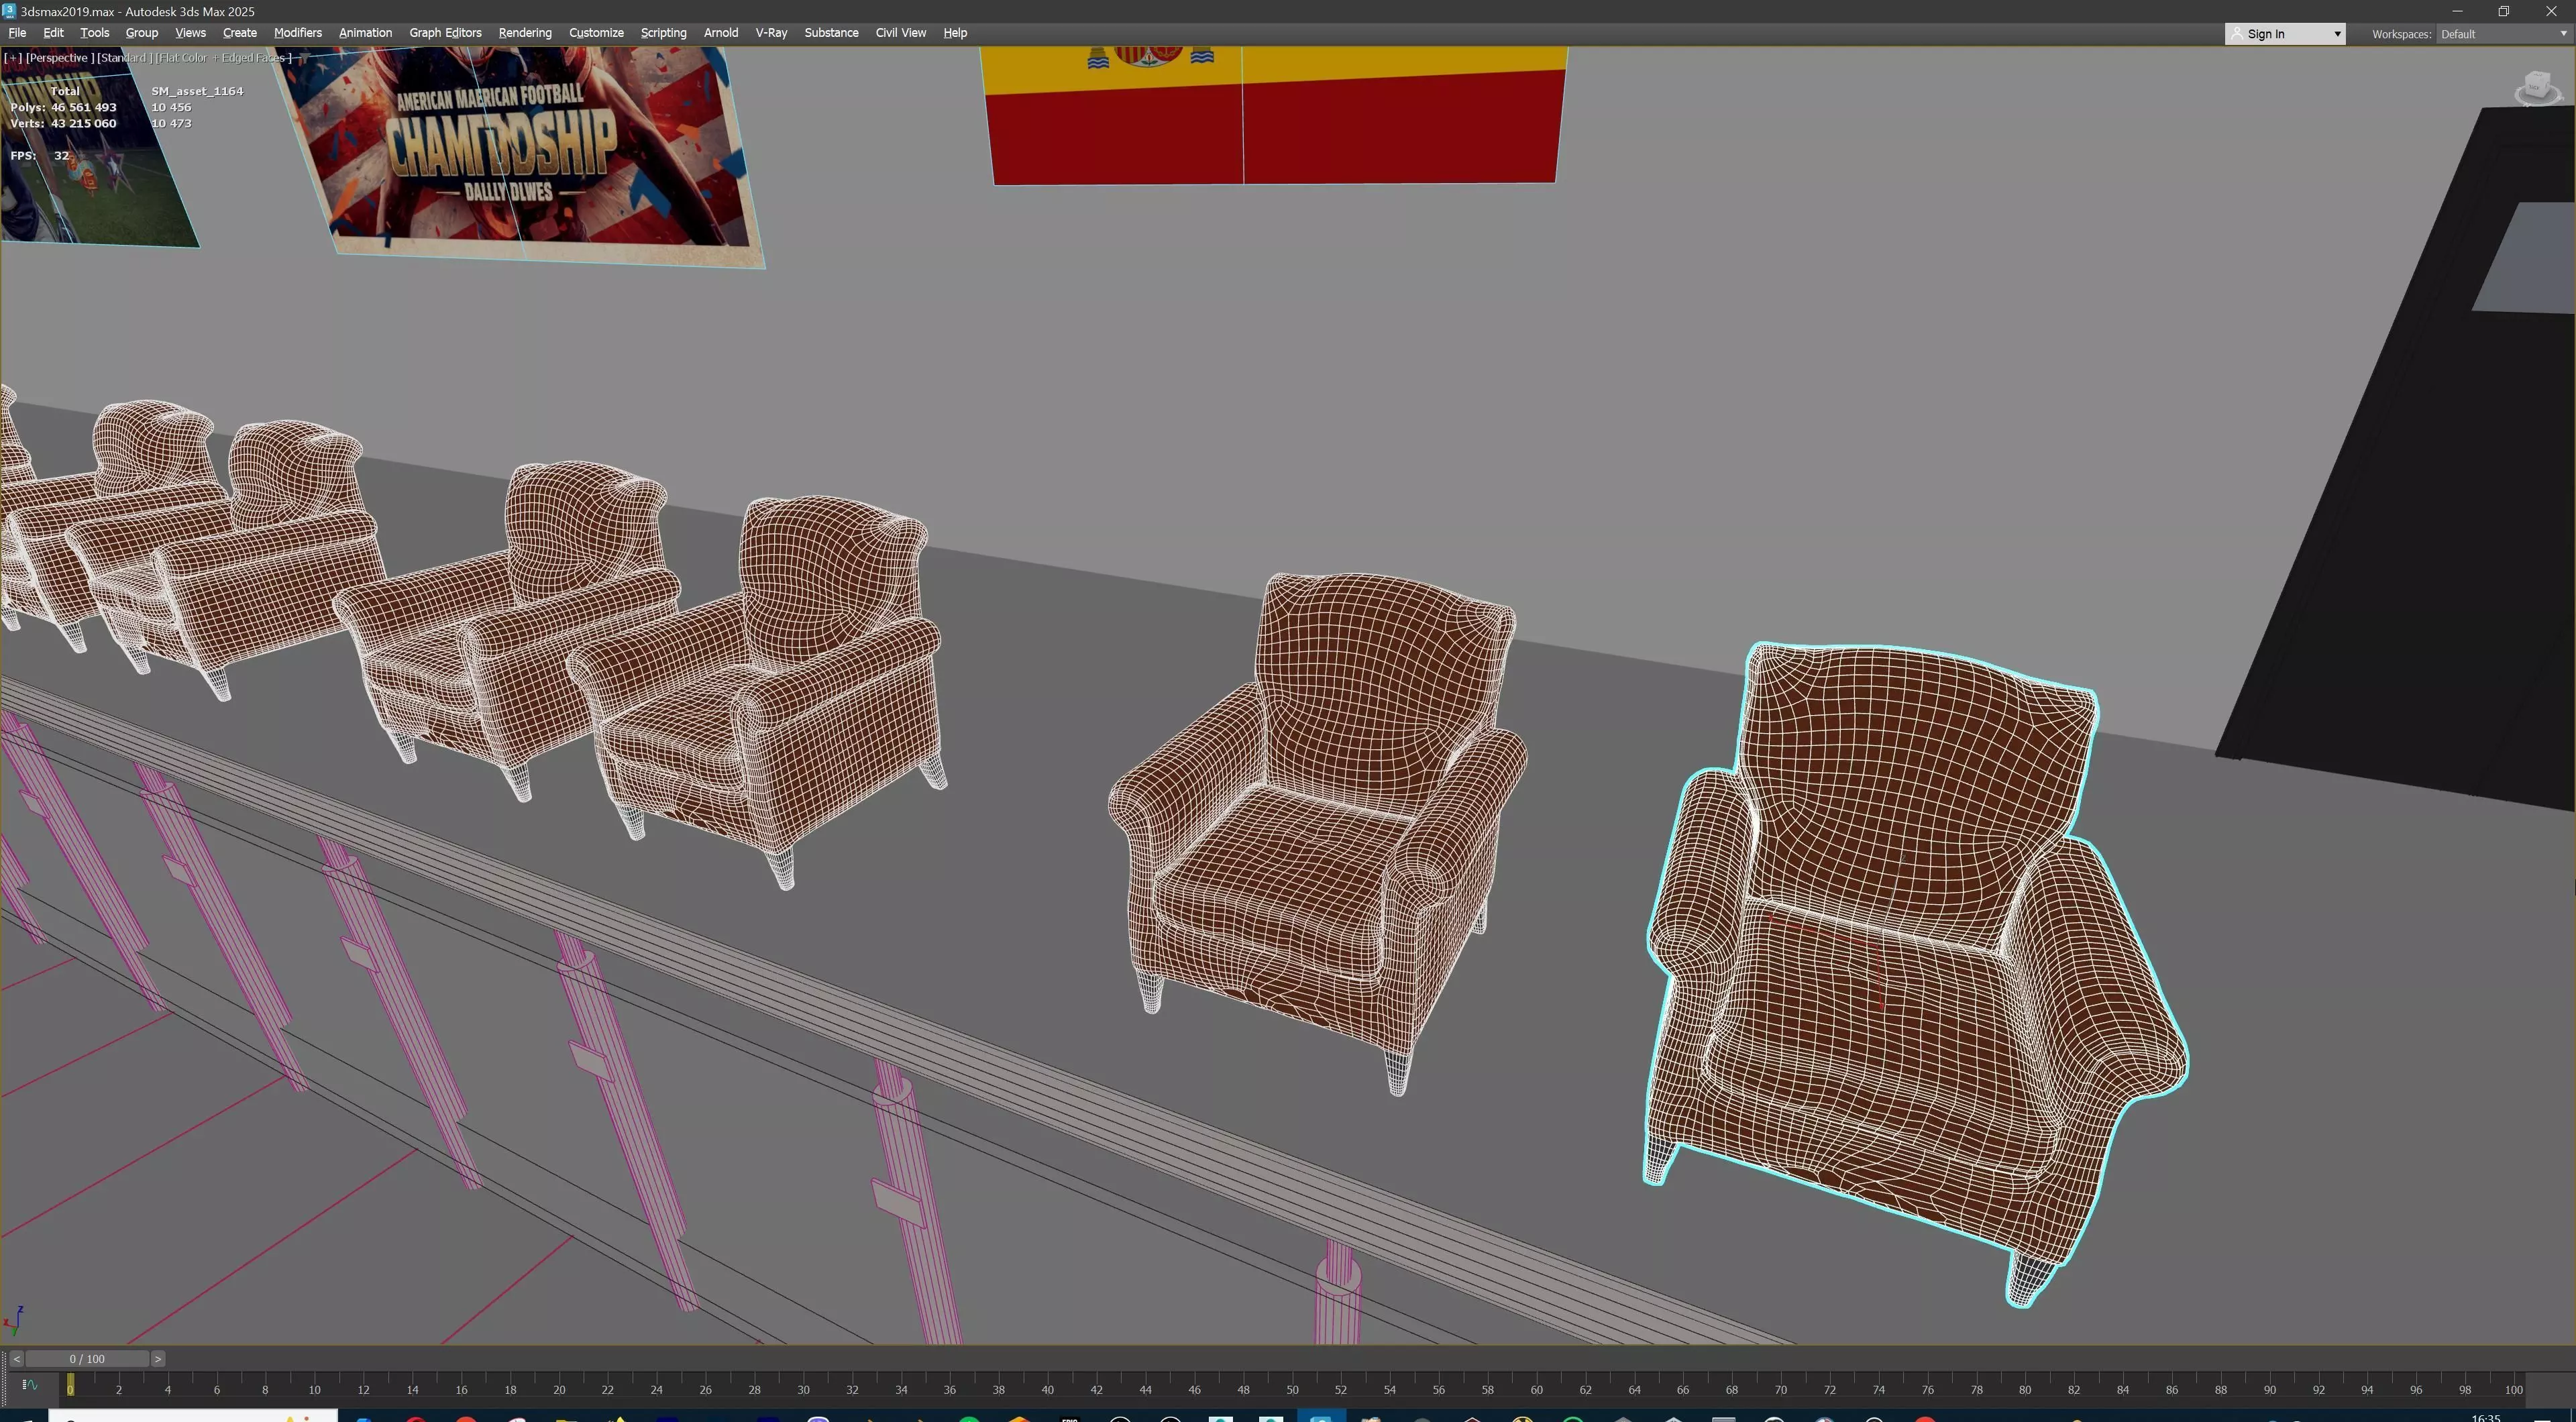Open the V-Ray menu
Image resolution: width=2576 pixels, height=1422 pixels.
[x=771, y=33]
